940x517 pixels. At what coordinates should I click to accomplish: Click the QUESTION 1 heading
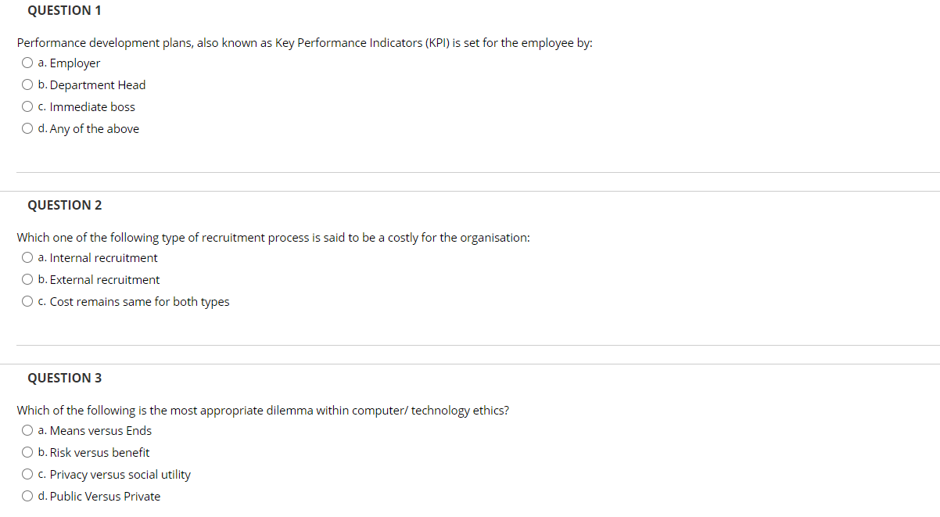[x=64, y=10]
